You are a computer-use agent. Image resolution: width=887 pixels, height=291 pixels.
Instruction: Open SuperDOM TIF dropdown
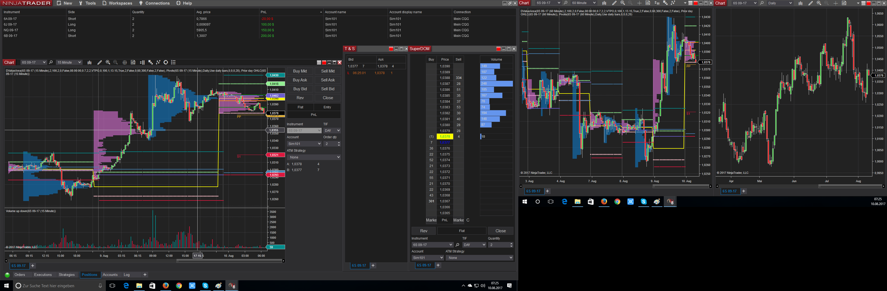click(474, 245)
